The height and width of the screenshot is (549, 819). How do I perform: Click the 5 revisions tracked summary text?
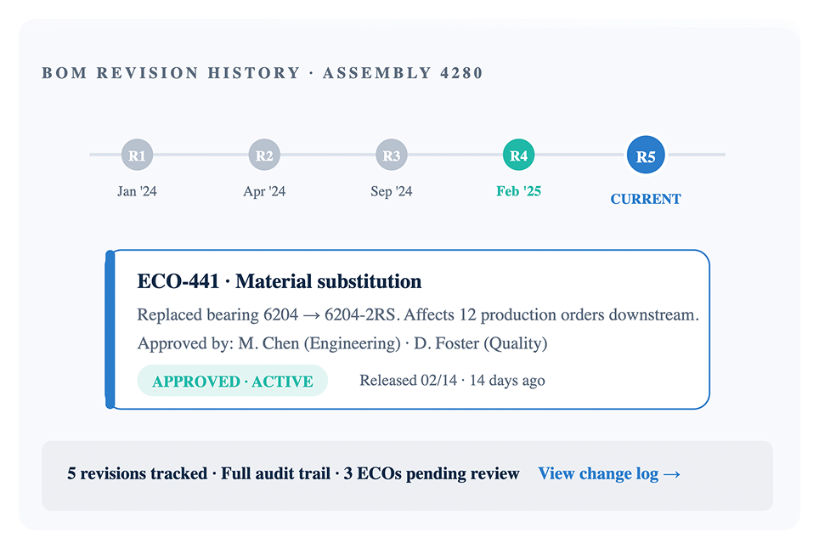point(293,473)
